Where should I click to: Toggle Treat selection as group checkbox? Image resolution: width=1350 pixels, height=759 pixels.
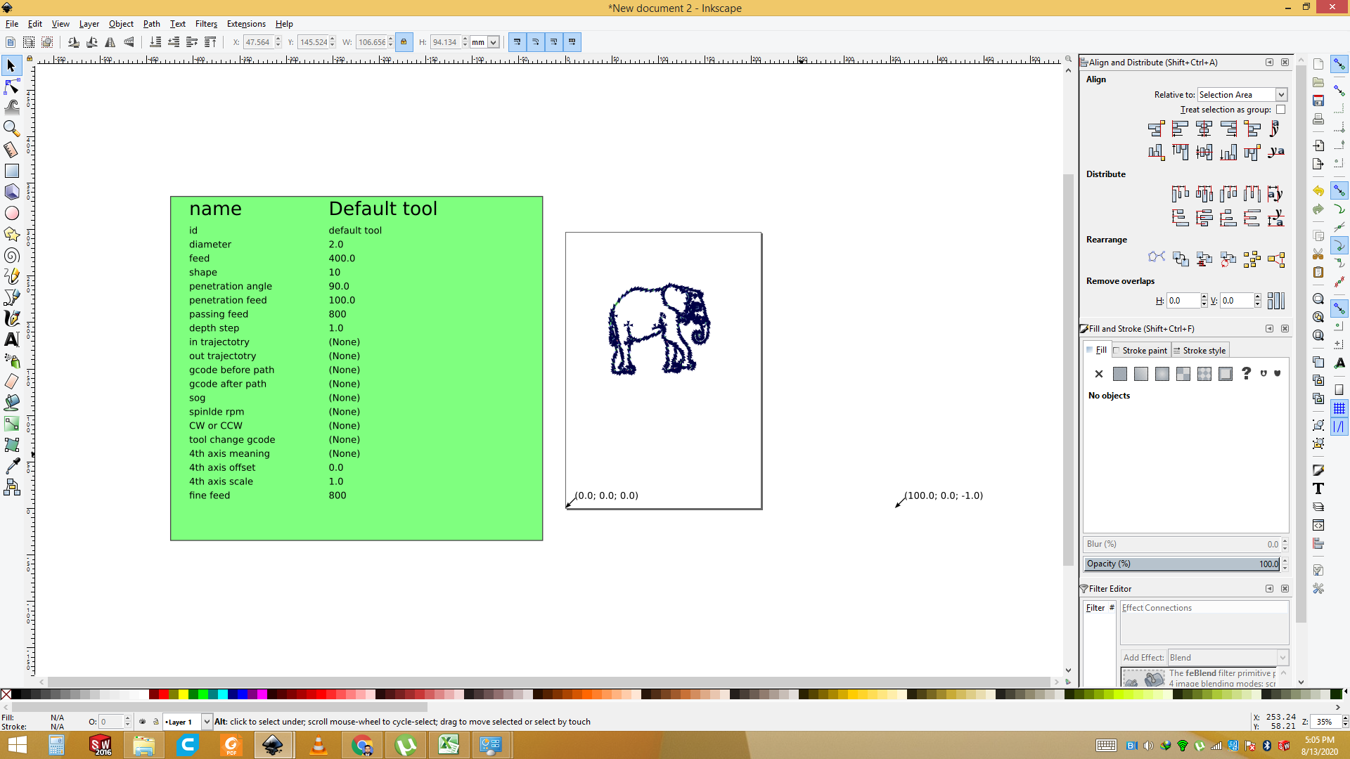pos(1280,110)
